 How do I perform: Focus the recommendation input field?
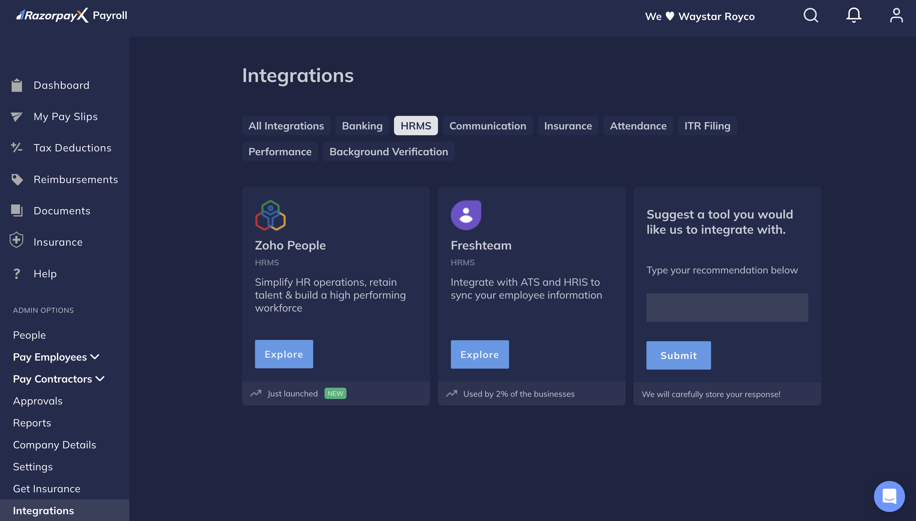[x=727, y=308]
